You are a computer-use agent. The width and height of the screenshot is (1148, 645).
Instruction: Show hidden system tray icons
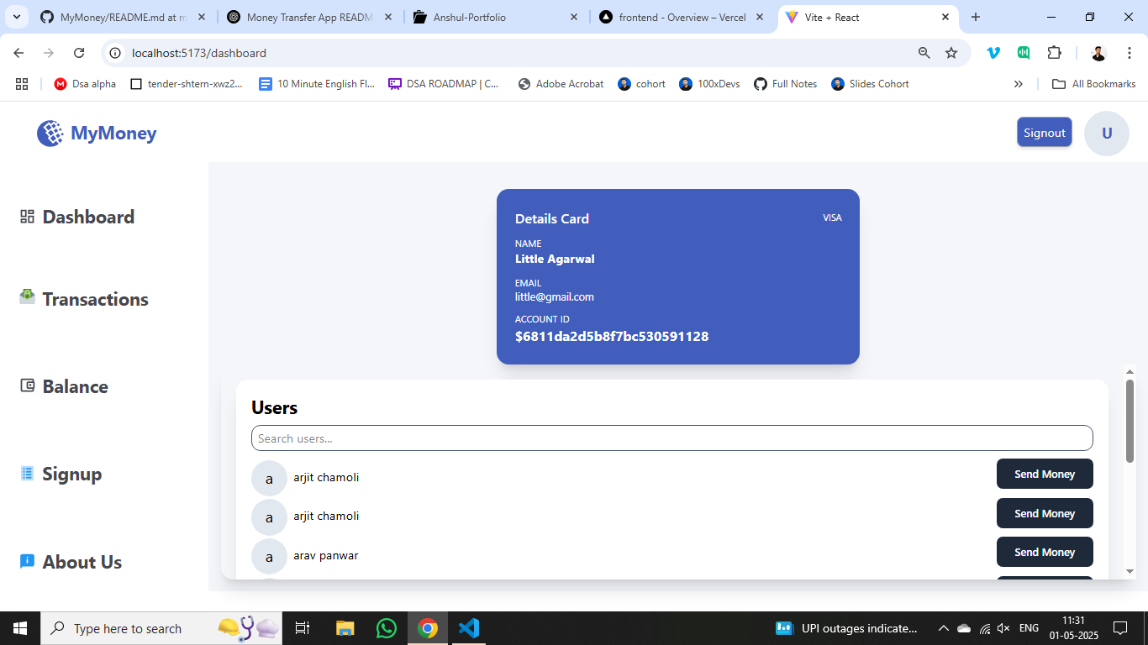point(943,628)
